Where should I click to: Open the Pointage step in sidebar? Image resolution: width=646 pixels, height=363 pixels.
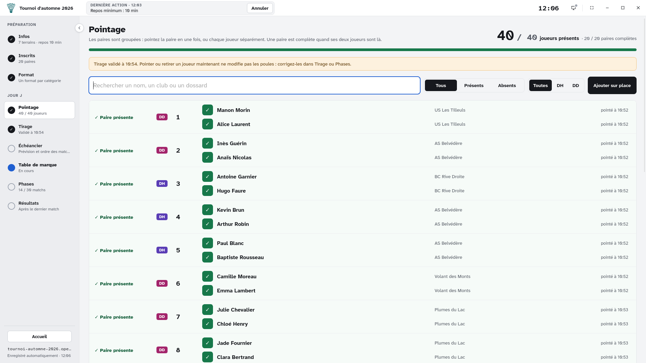[x=39, y=110]
